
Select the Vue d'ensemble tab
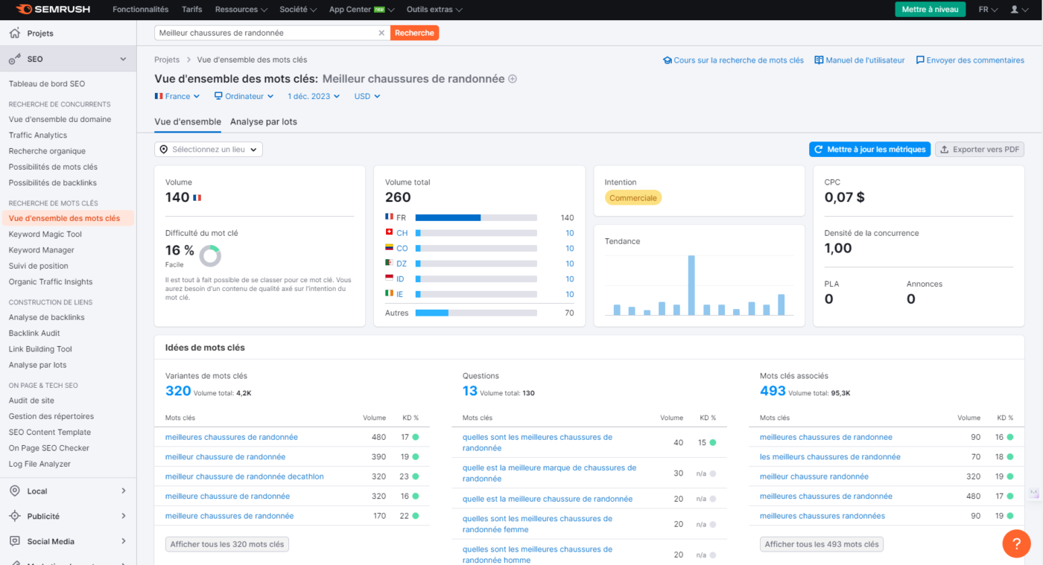tap(188, 121)
